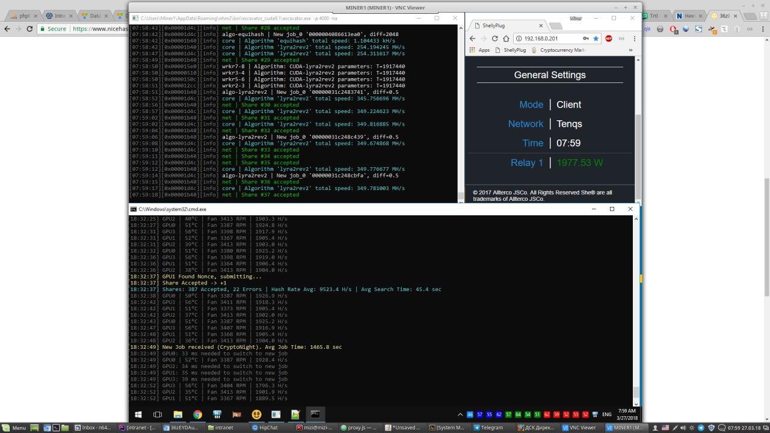Open the AdBlock Plus extension icon
Image resolution: width=770 pixels, height=433 pixels.
609,38
